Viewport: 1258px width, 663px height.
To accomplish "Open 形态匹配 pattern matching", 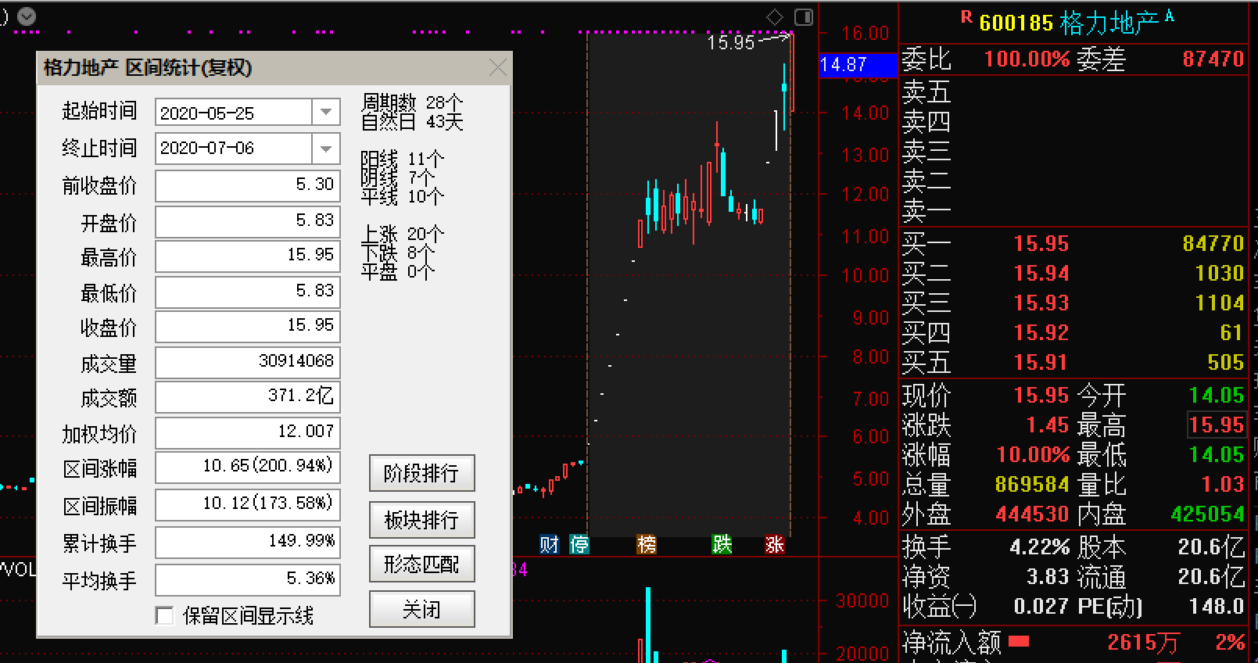I will (x=421, y=564).
